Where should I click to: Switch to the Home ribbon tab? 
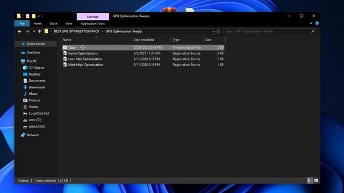pyautogui.click(x=38, y=24)
